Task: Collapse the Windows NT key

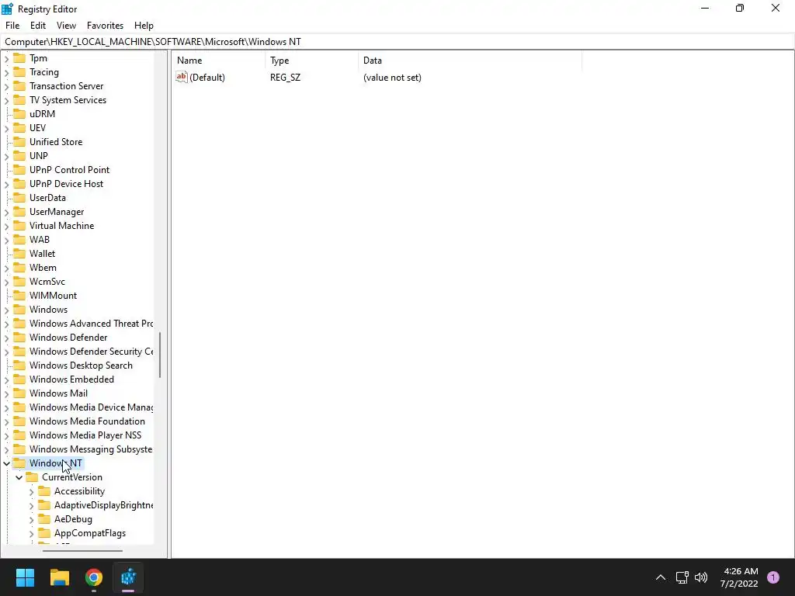Action: (x=6, y=463)
